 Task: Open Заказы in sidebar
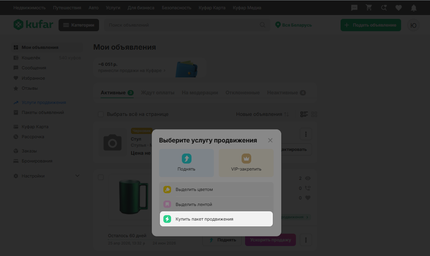[29, 151]
